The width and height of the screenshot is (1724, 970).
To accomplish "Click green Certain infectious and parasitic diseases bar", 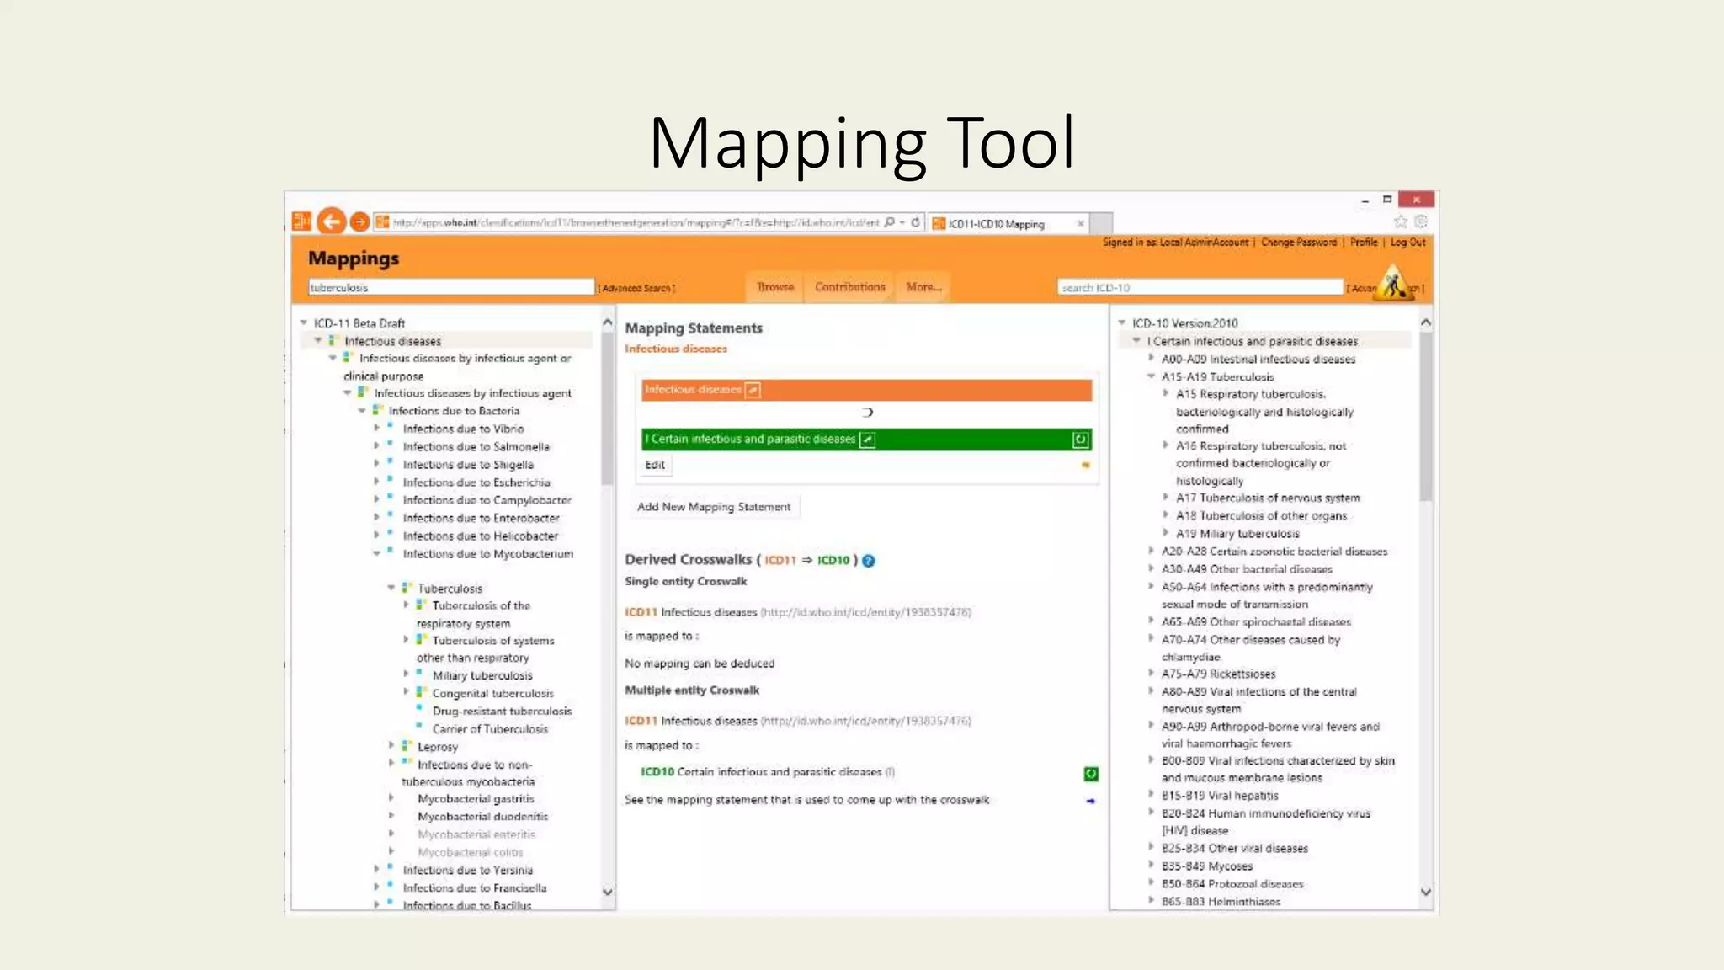I will pyautogui.click(x=866, y=440).
